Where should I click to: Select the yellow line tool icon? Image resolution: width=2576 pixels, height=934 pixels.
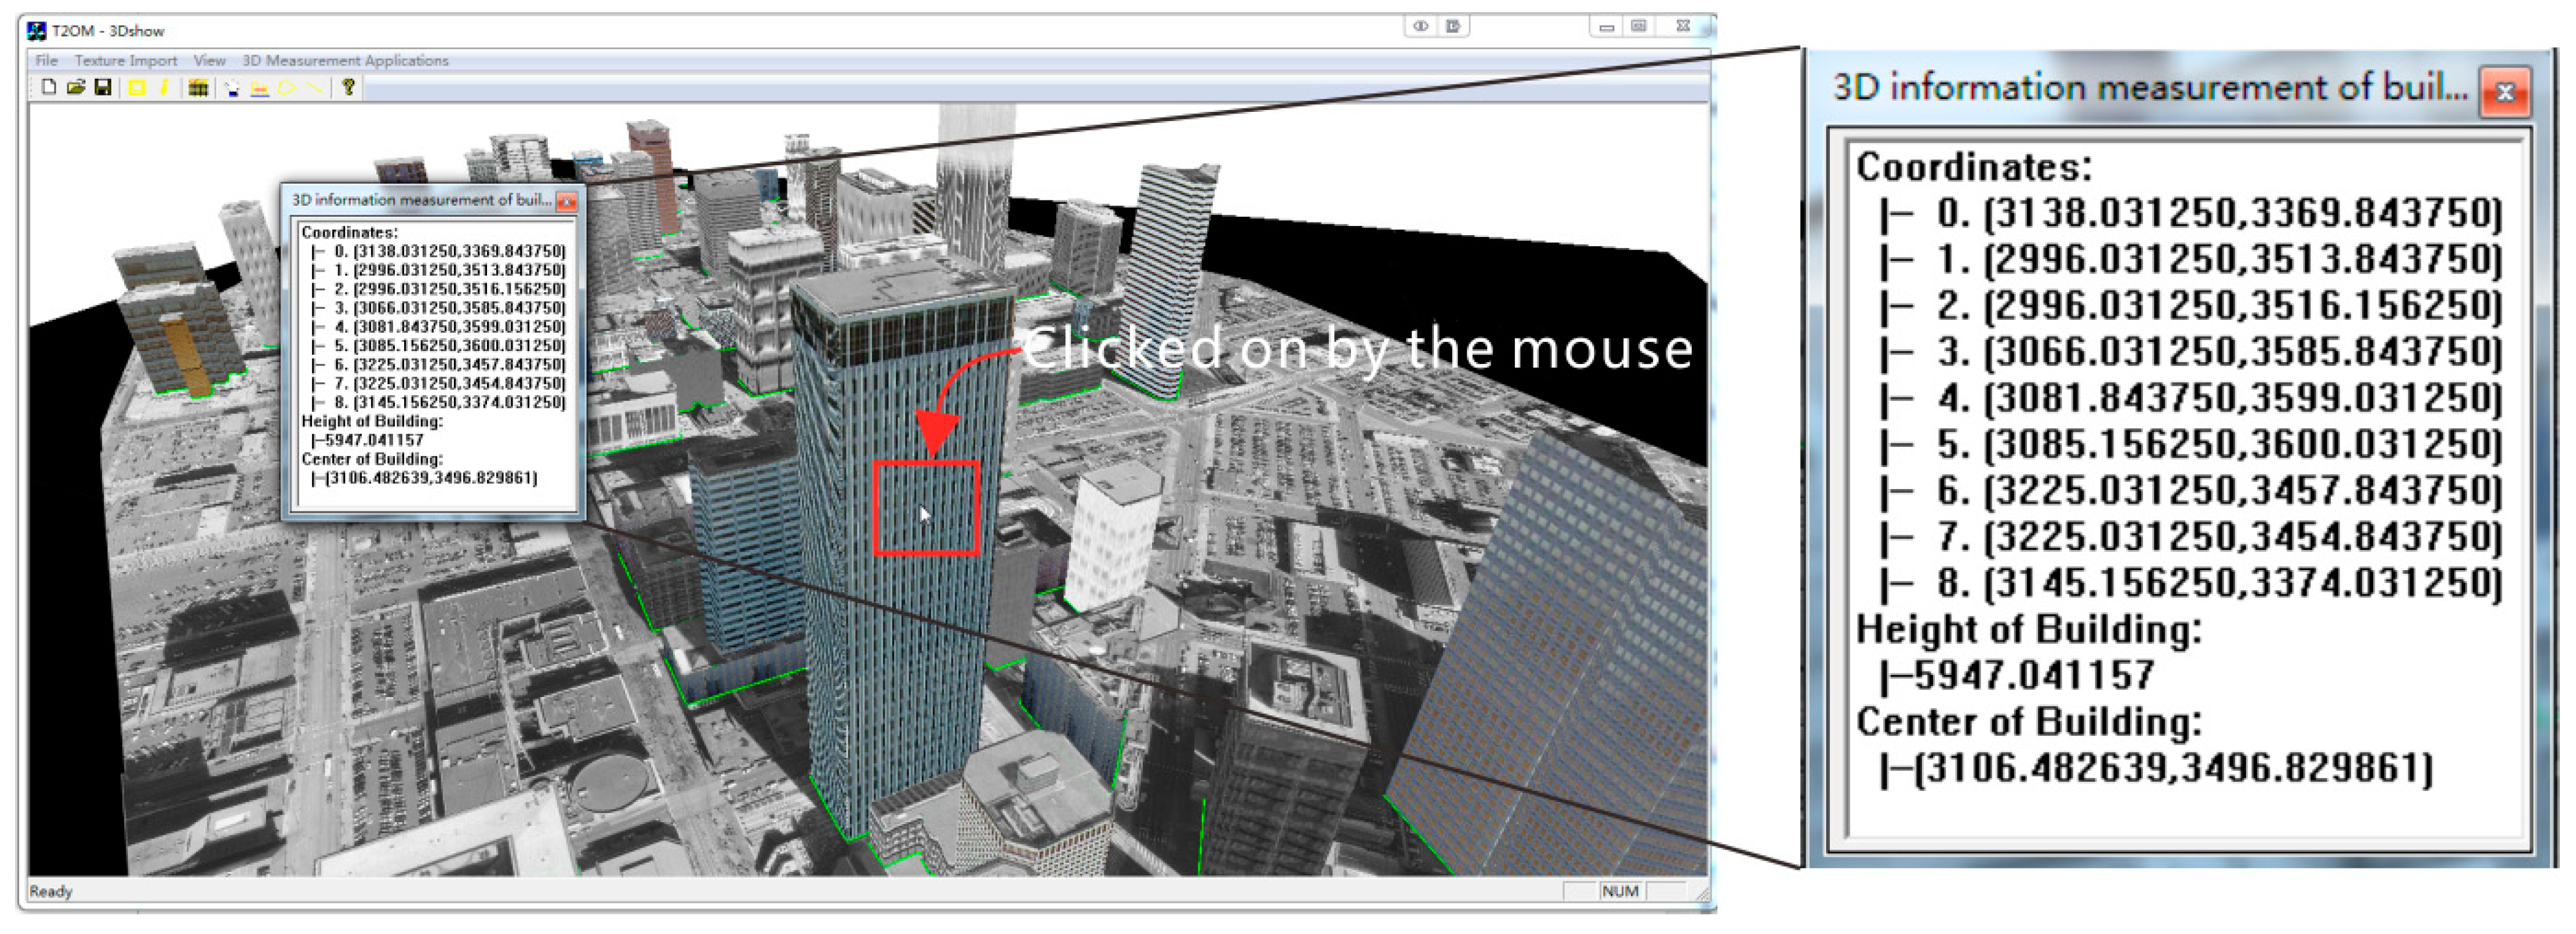[315, 88]
